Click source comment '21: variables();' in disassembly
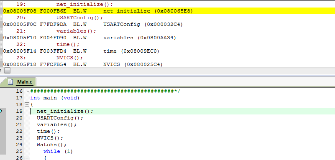The height and width of the screenshot is (160, 335). pos(56,31)
